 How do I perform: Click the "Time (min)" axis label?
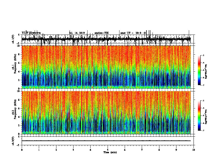coord(110,152)
